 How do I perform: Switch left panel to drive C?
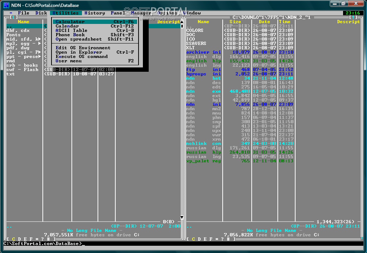point(13,239)
